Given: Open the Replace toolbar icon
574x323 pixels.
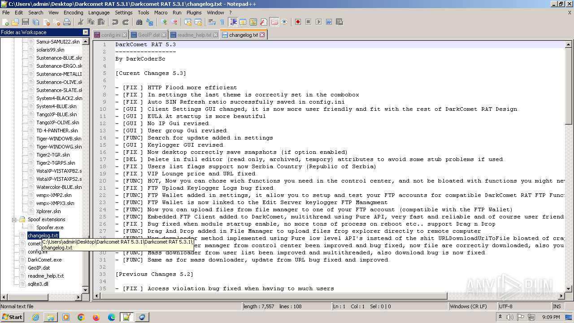Looking at the screenshot, I should (x=150, y=22).
